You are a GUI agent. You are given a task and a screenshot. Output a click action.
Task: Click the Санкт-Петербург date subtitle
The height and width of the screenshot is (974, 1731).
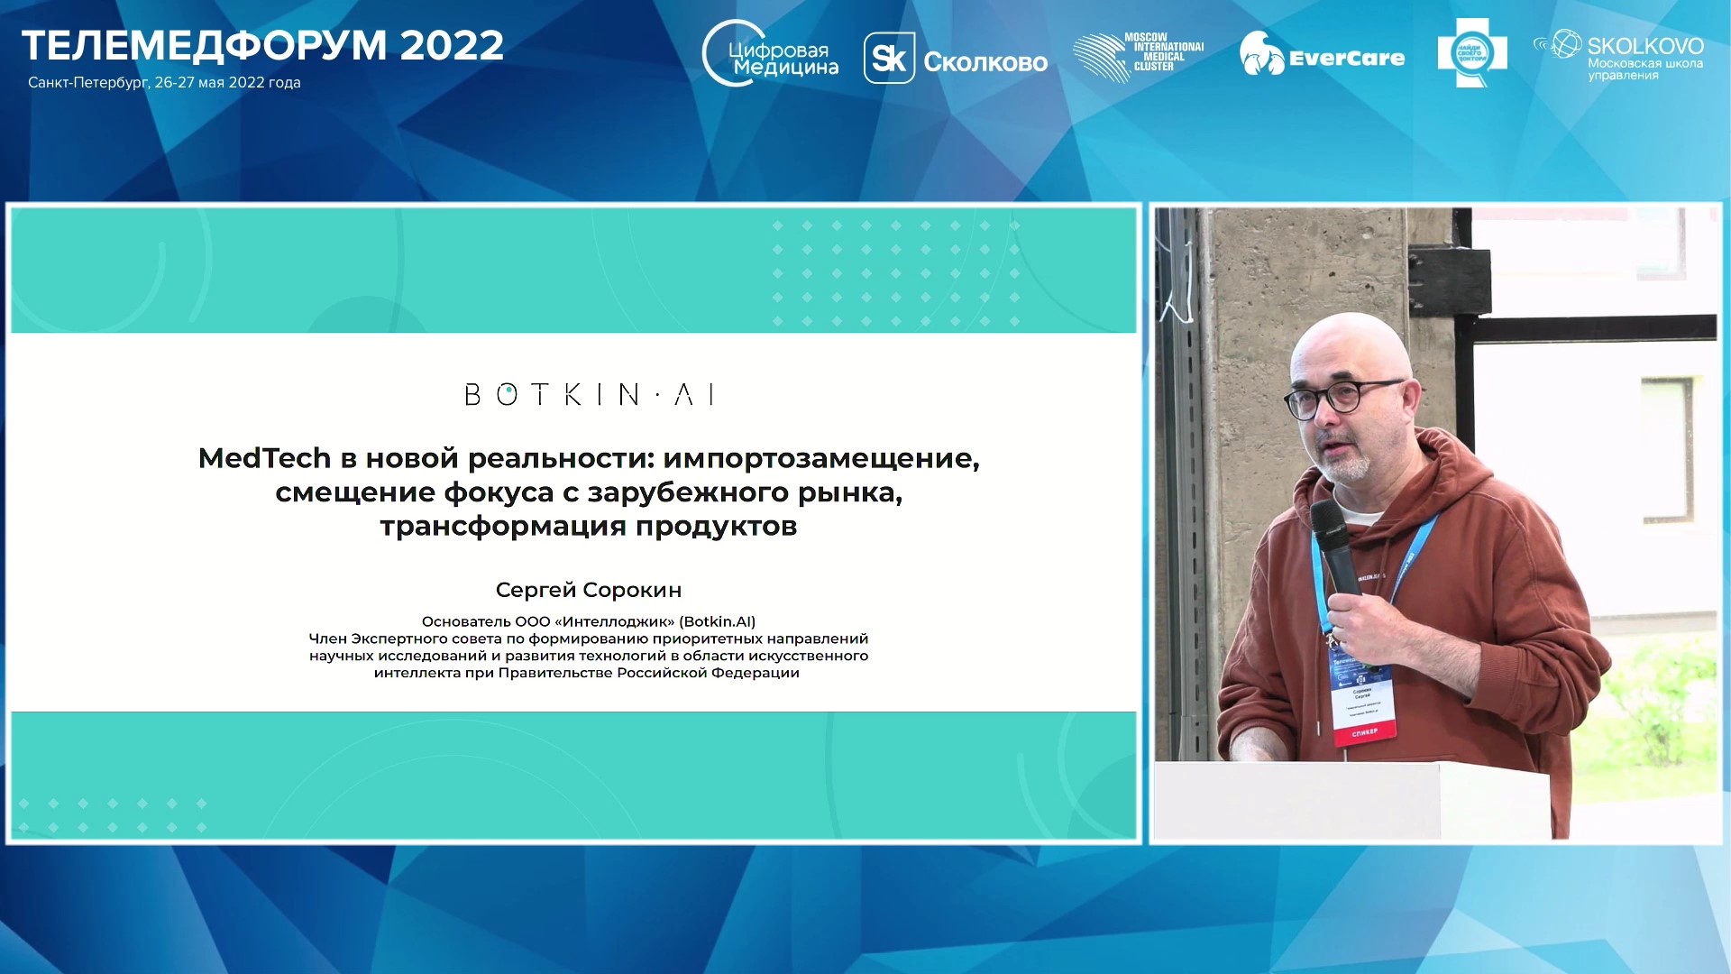(164, 82)
